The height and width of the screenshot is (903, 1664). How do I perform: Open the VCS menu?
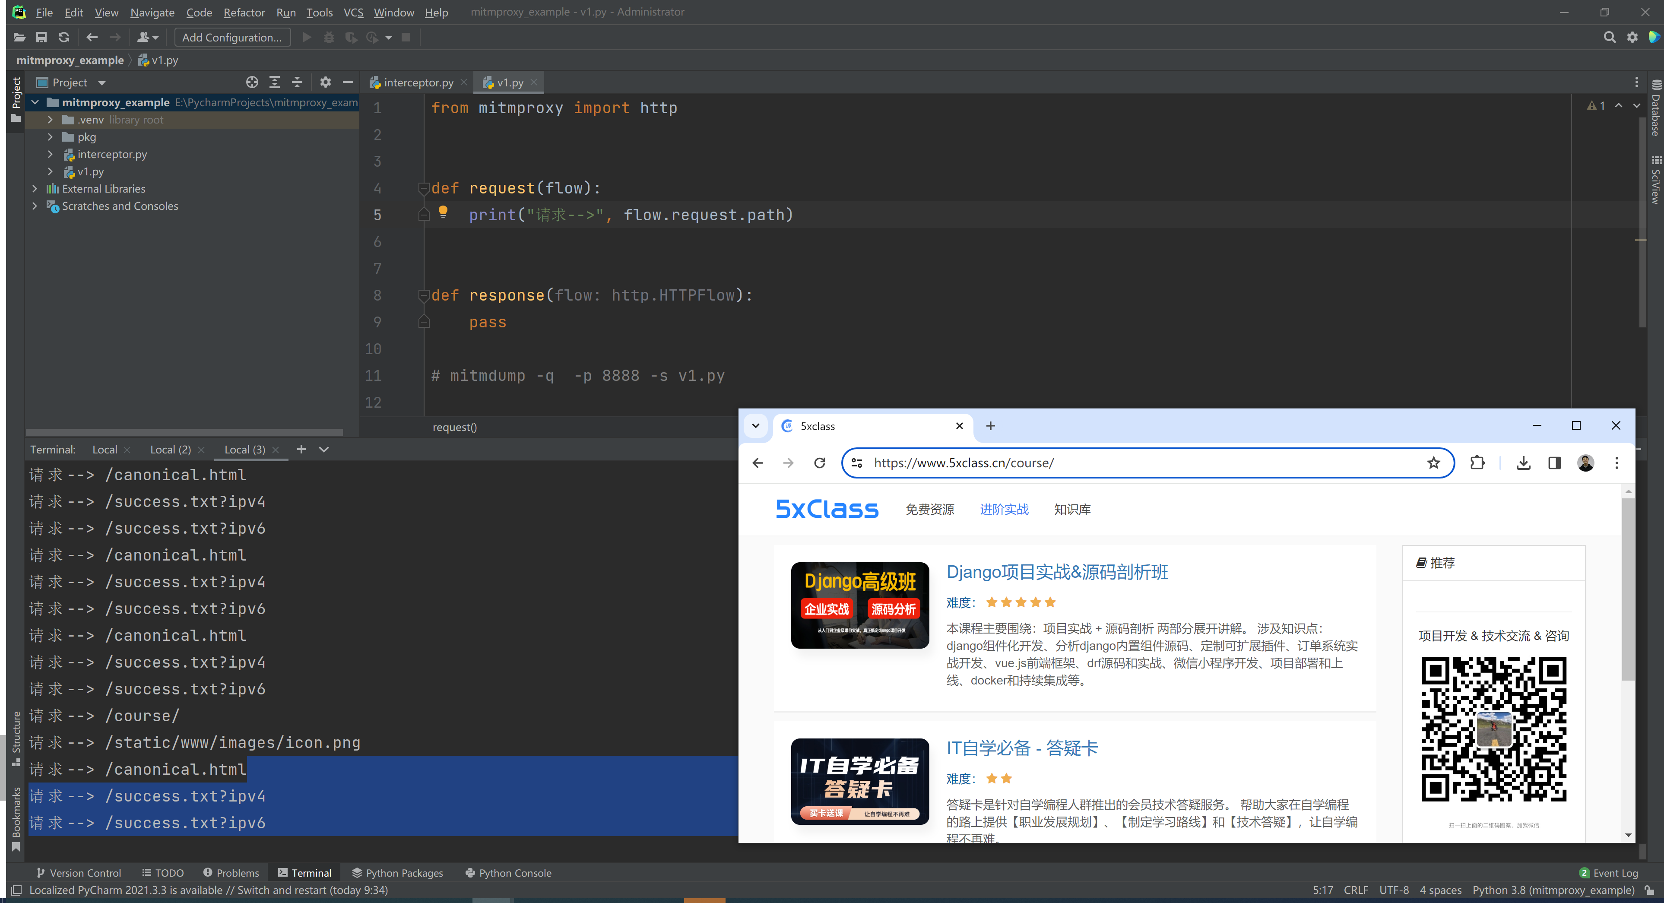(x=353, y=12)
